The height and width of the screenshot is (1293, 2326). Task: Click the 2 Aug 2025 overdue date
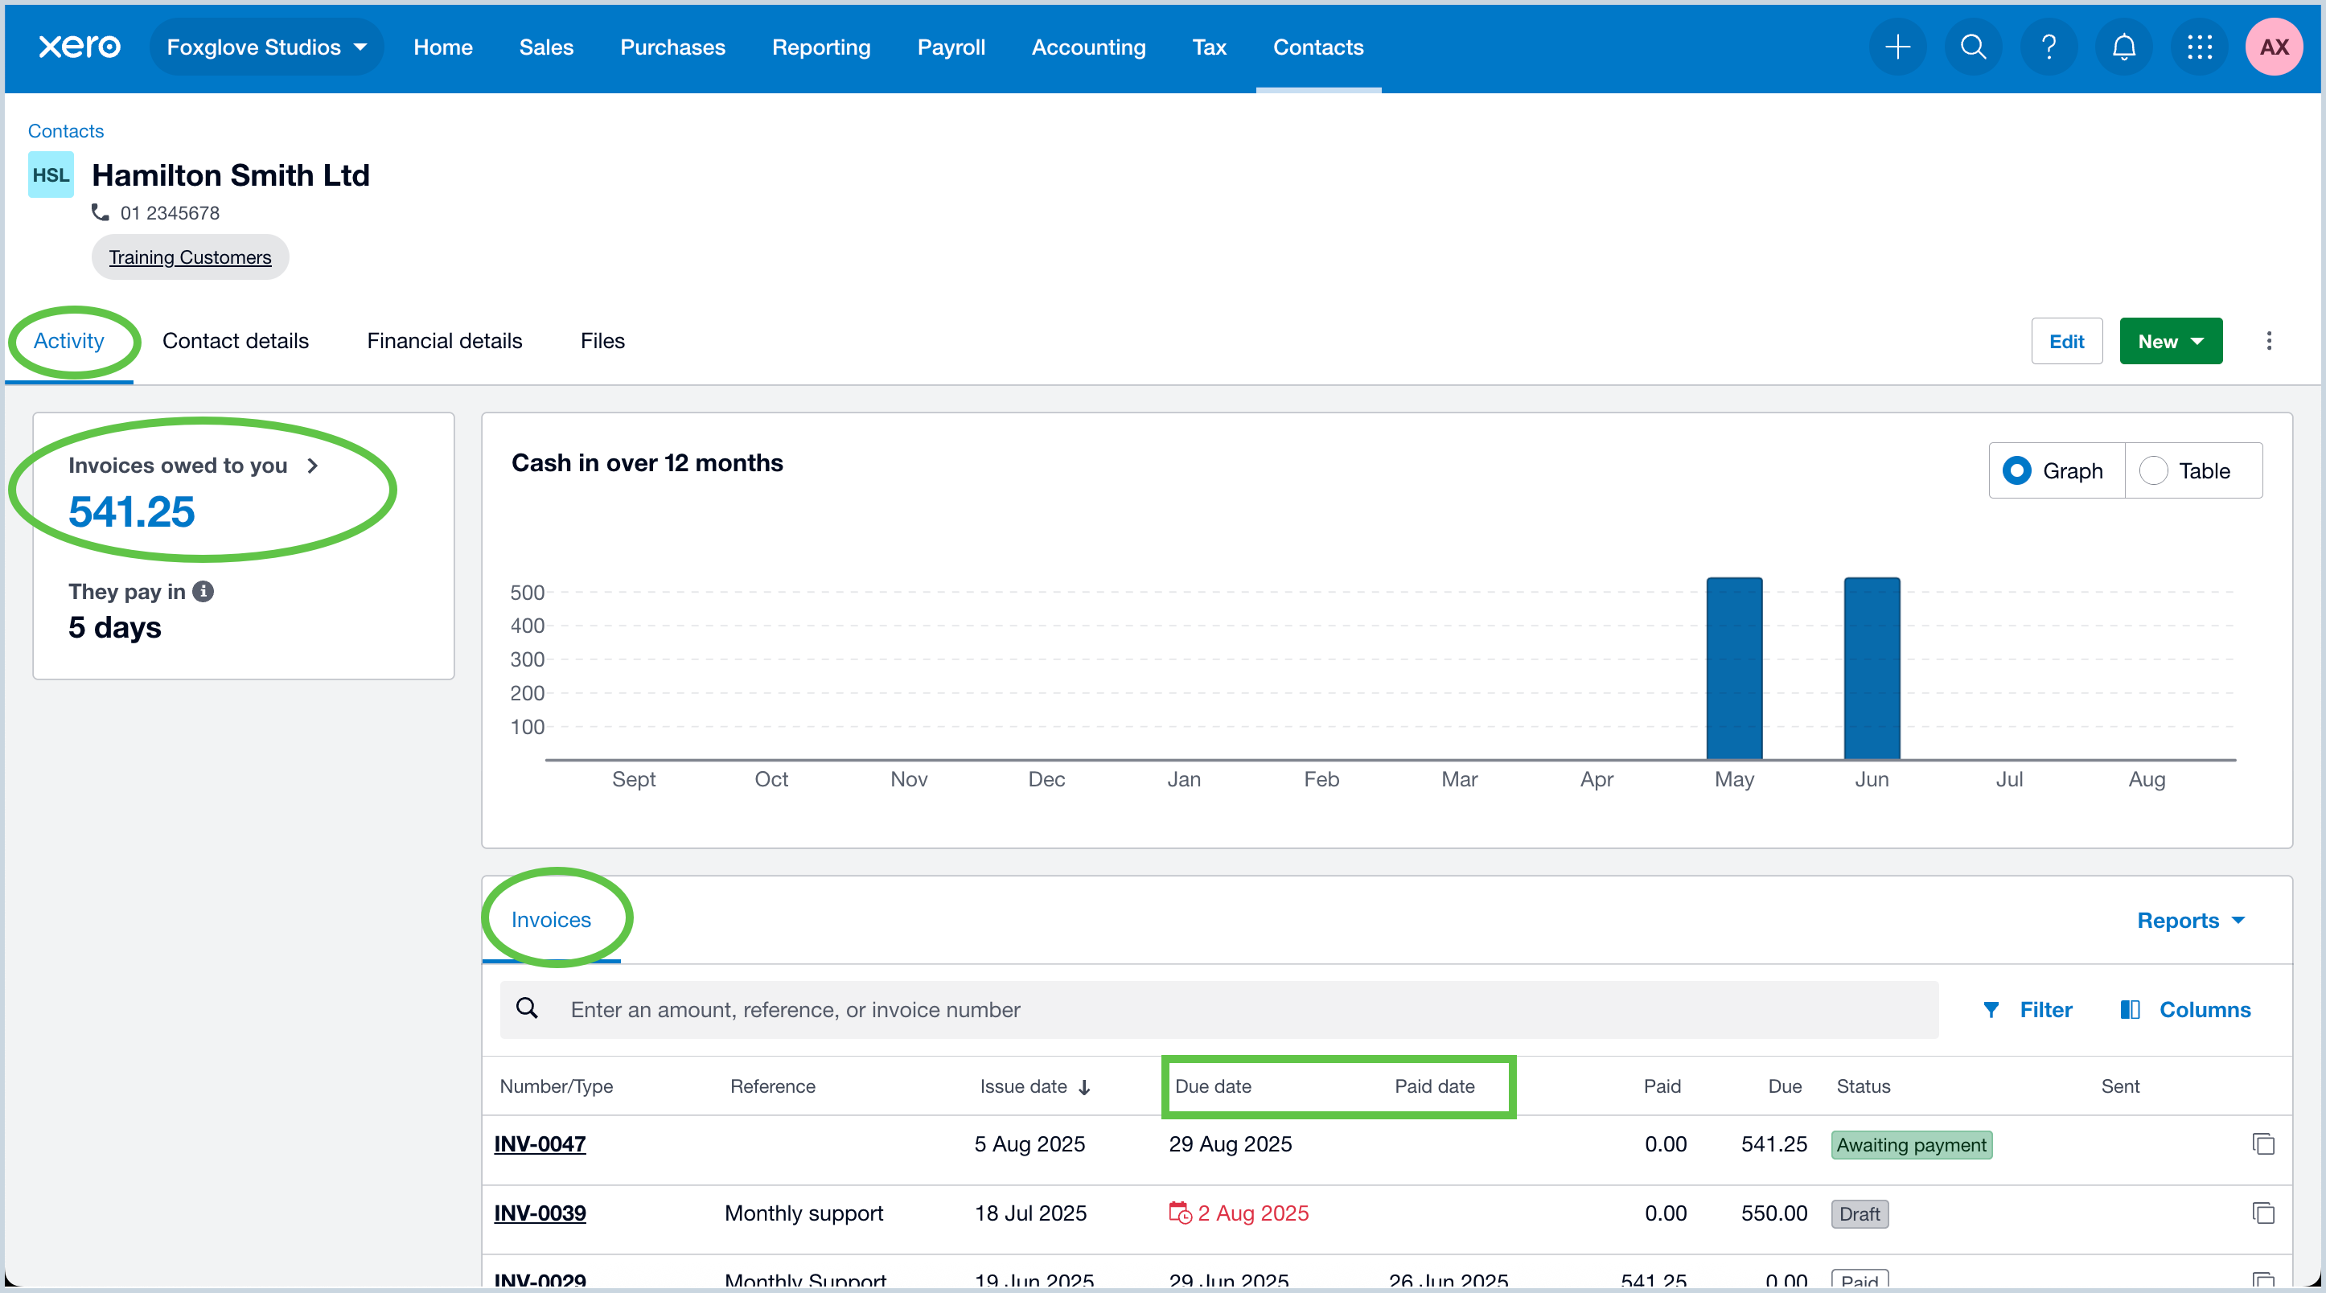point(1253,1213)
